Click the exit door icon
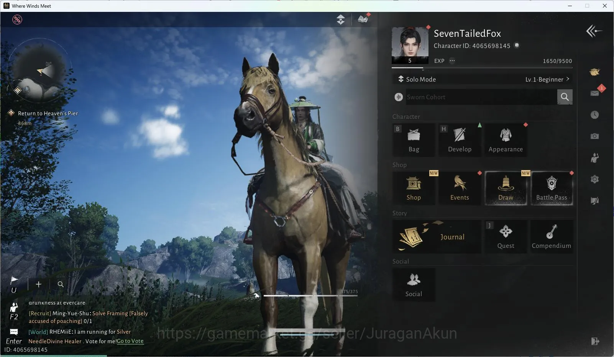This screenshot has height=357, width=614. 595,341
